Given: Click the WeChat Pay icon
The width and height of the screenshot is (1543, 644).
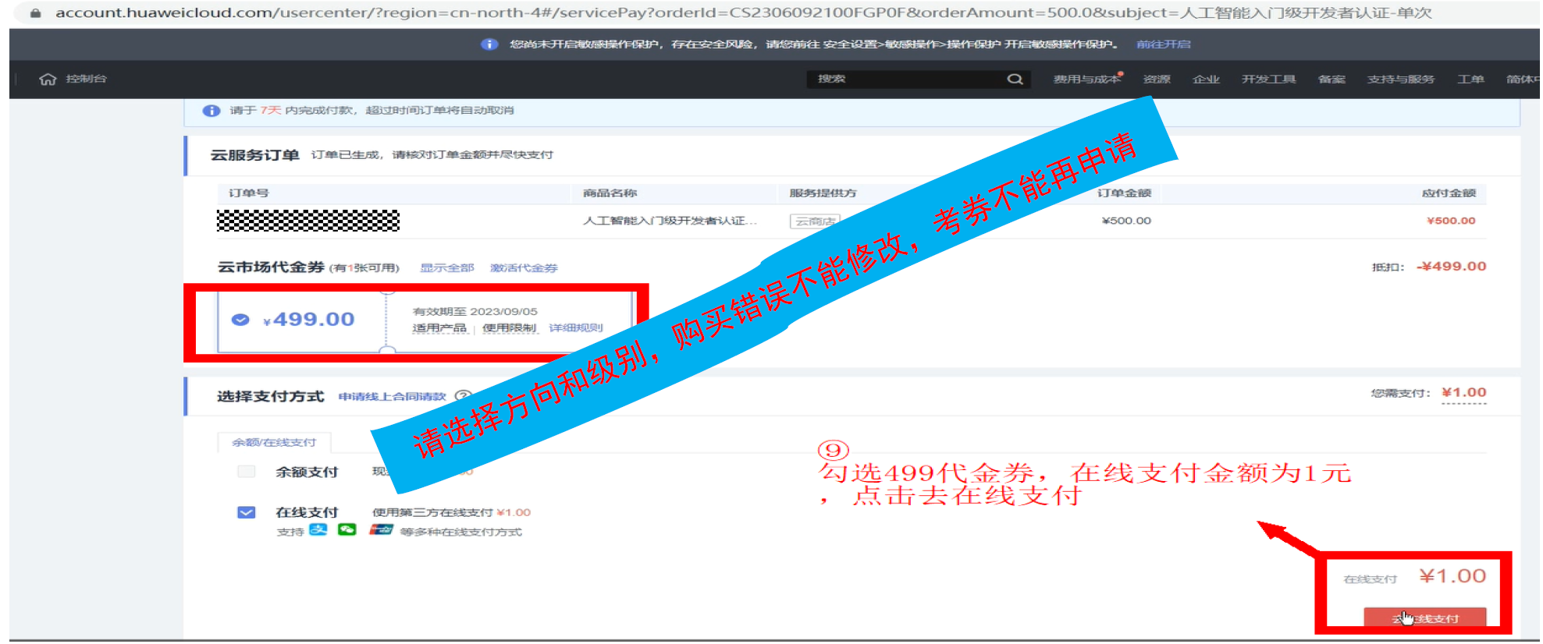Looking at the screenshot, I should point(347,530).
